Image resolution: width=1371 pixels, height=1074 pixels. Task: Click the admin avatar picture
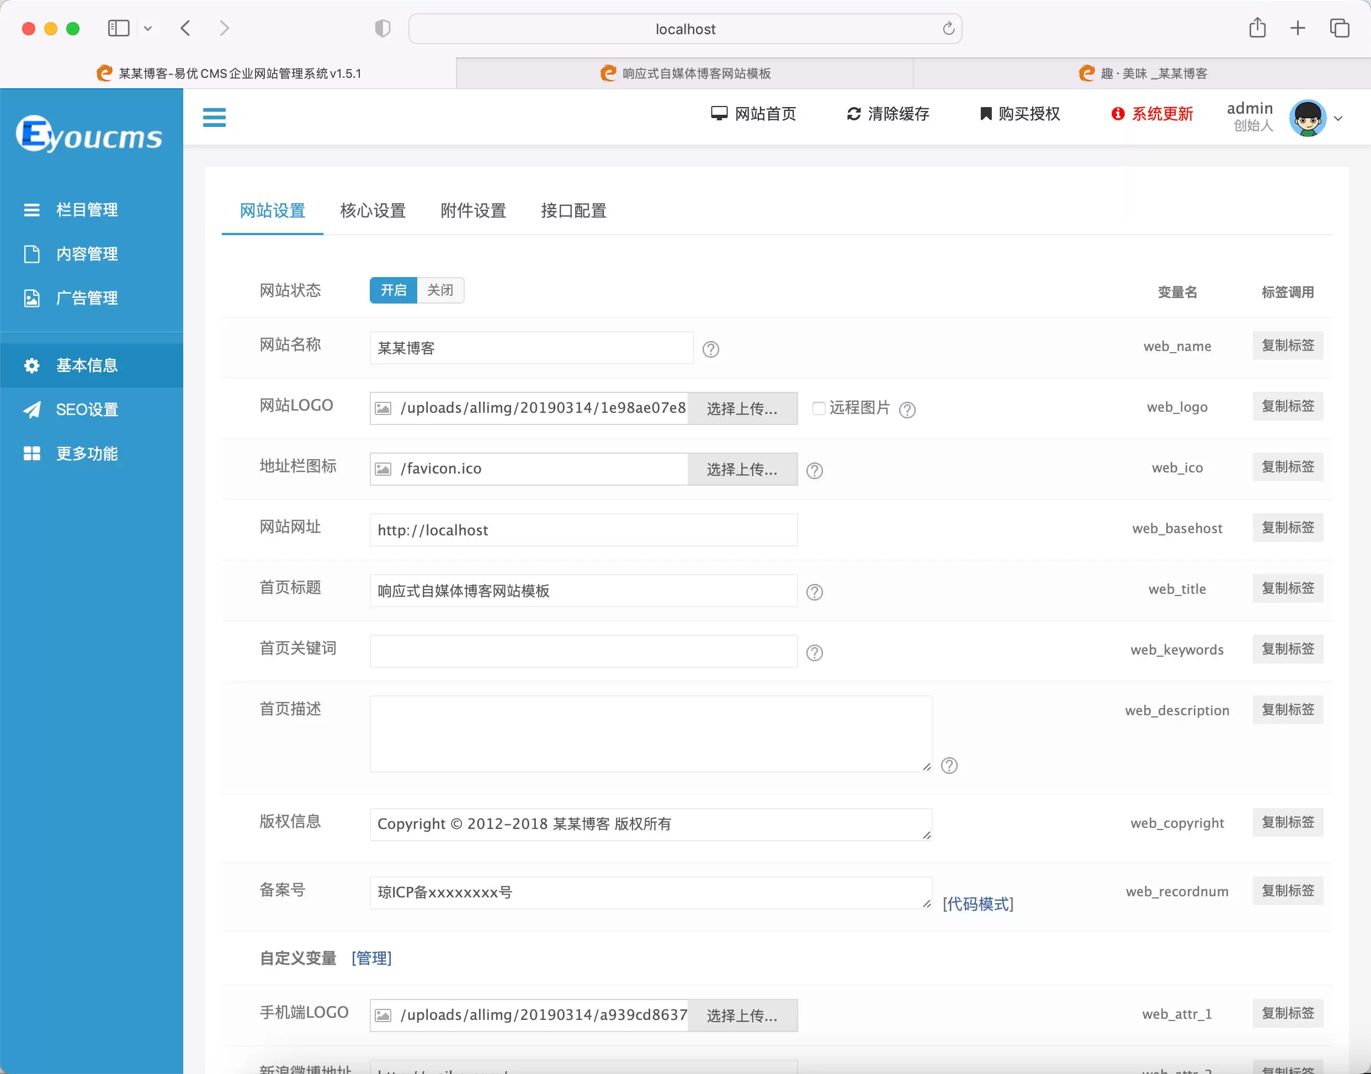click(x=1307, y=118)
